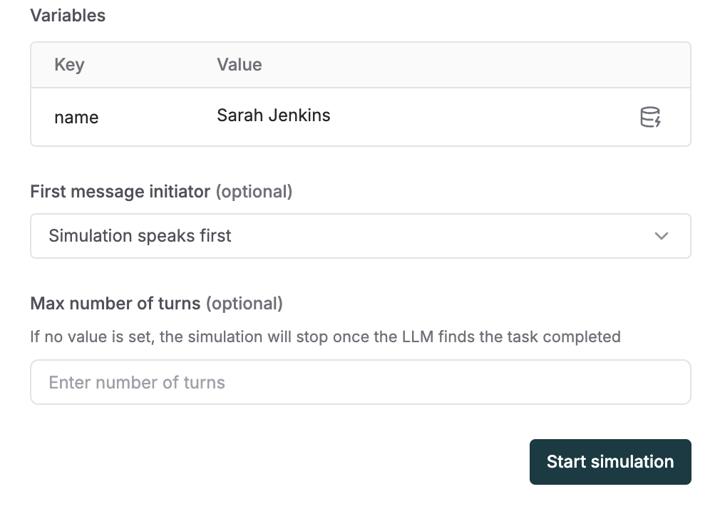This screenshot has height=509, width=720.
Task: Click the Variables section header
Action: pyautogui.click(x=68, y=15)
